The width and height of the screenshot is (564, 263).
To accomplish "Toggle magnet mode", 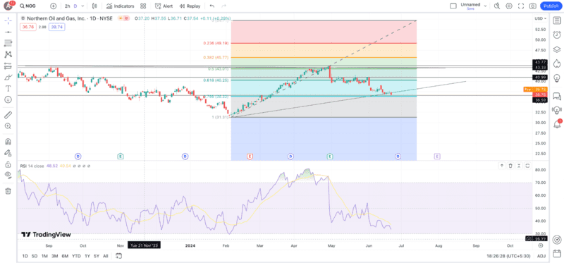I will click(8, 142).
